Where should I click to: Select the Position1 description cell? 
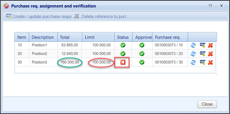[43, 45]
